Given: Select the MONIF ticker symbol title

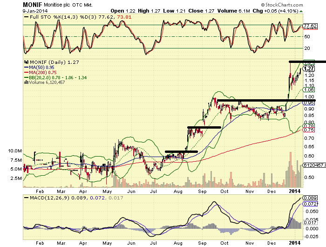Looking at the screenshot, I should 33,5.
